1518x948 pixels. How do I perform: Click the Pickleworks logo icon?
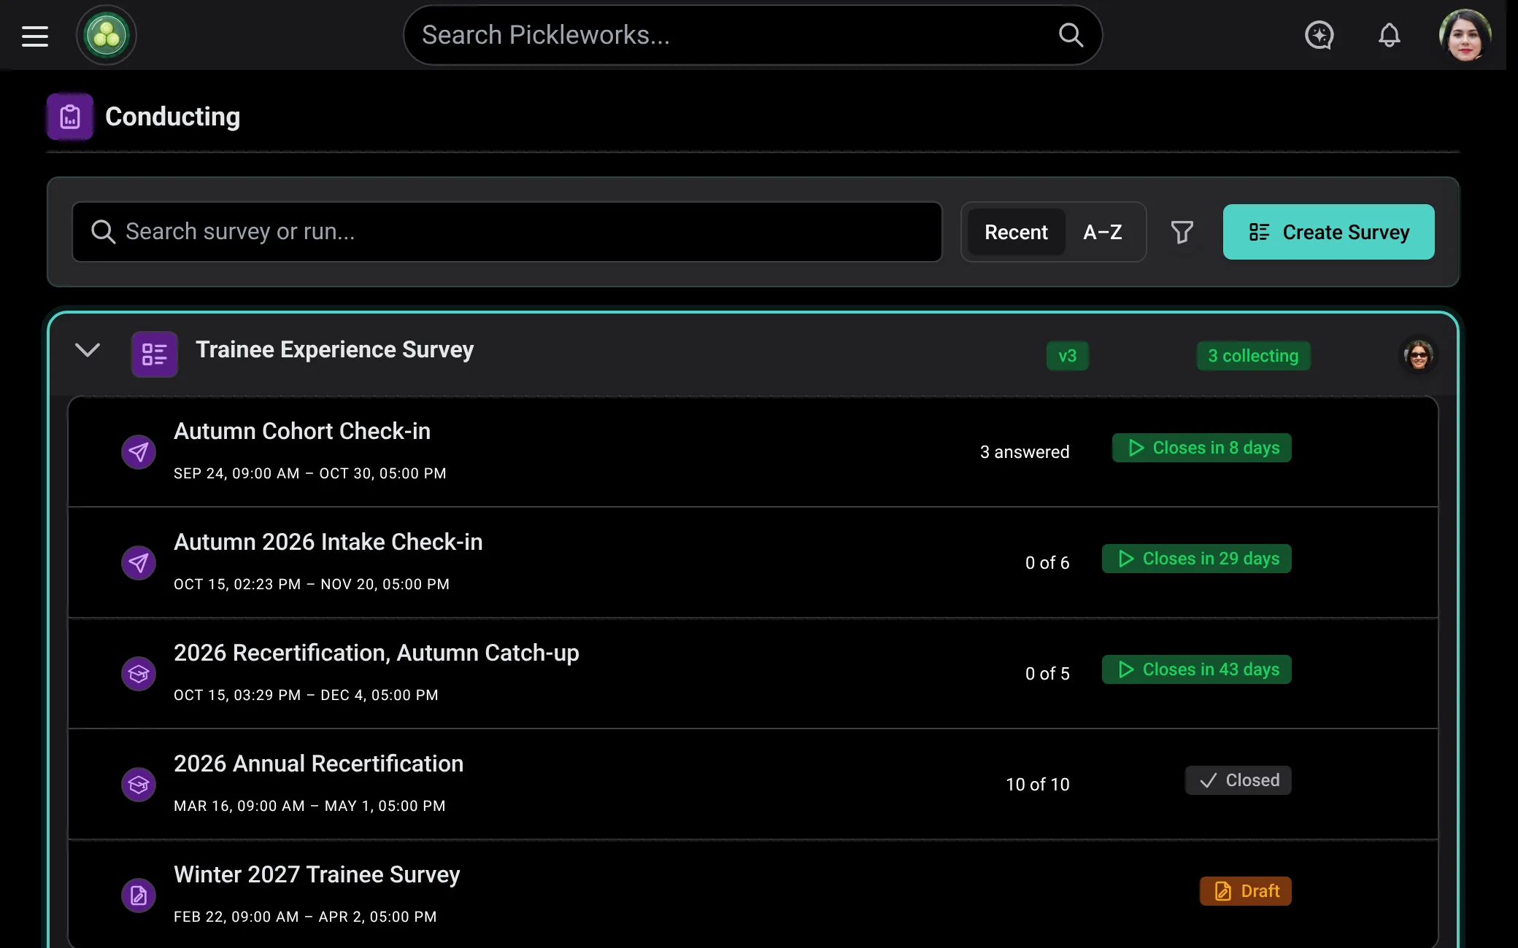point(107,35)
